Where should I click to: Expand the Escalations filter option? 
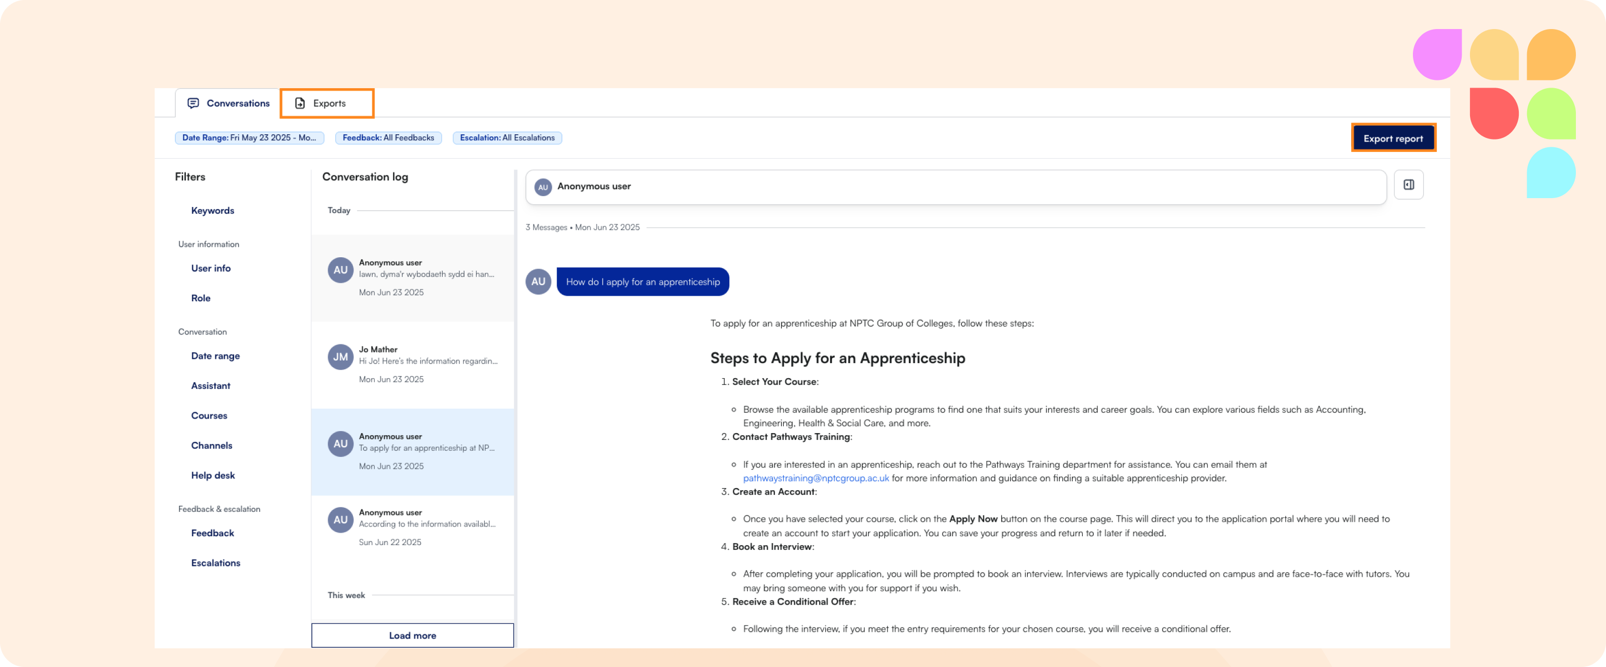pyautogui.click(x=215, y=563)
